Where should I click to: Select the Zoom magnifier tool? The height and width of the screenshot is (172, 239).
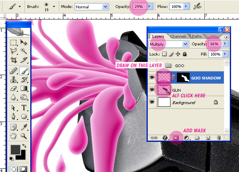pyautogui.click(x=24, y=136)
